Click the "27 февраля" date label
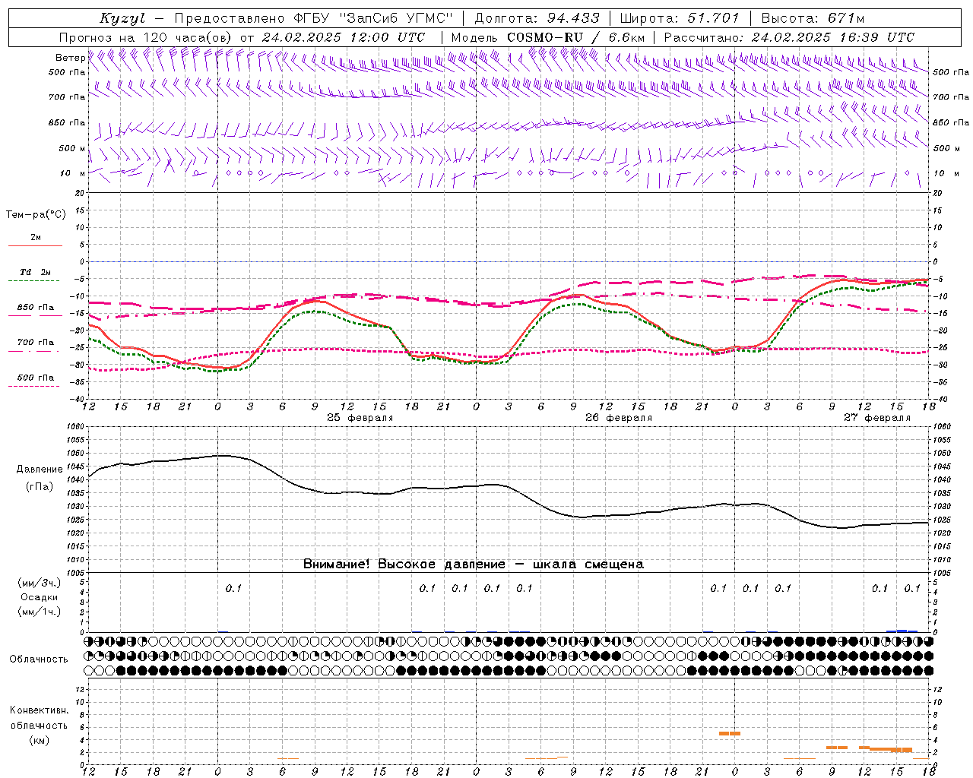Viewport: 973px width, 778px height. pos(877,418)
